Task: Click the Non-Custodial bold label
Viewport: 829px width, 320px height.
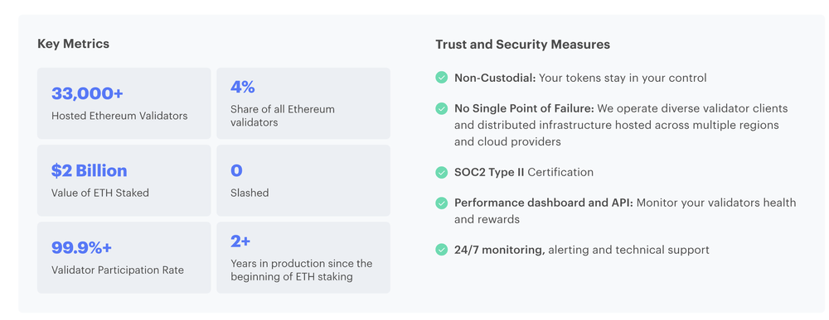Action: click(496, 78)
